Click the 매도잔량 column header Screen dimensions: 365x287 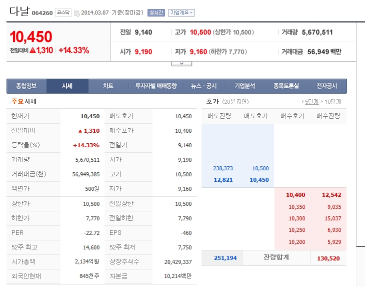[219, 116]
